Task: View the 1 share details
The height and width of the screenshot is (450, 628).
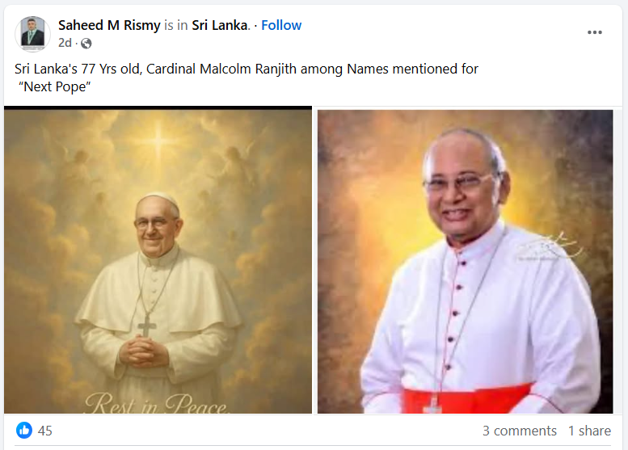Action: tap(589, 431)
